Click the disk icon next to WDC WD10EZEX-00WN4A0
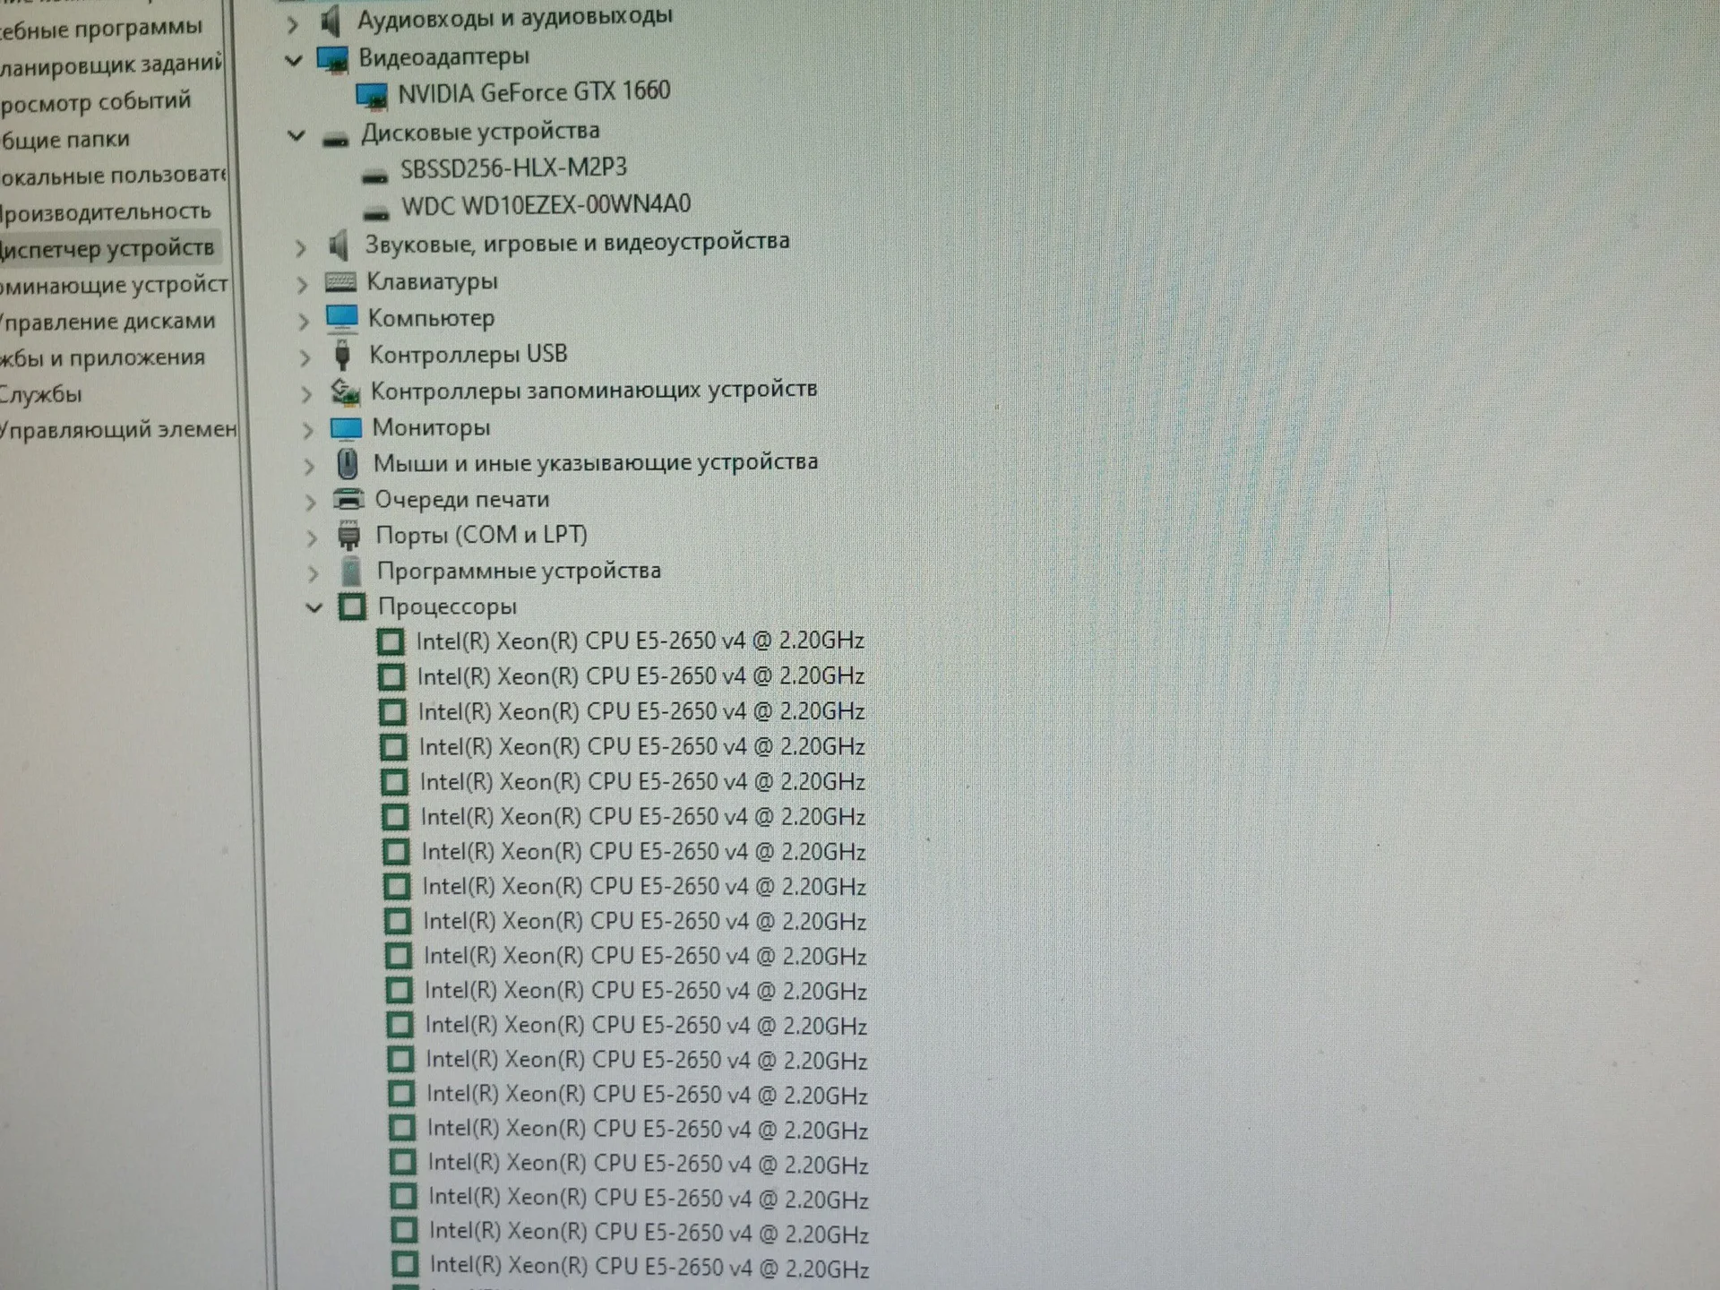 click(376, 212)
